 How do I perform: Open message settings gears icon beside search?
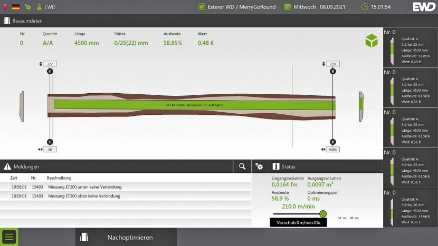click(x=259, y=166)
